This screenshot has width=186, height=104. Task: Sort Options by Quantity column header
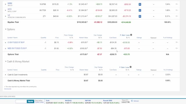[x=43, y=38]
